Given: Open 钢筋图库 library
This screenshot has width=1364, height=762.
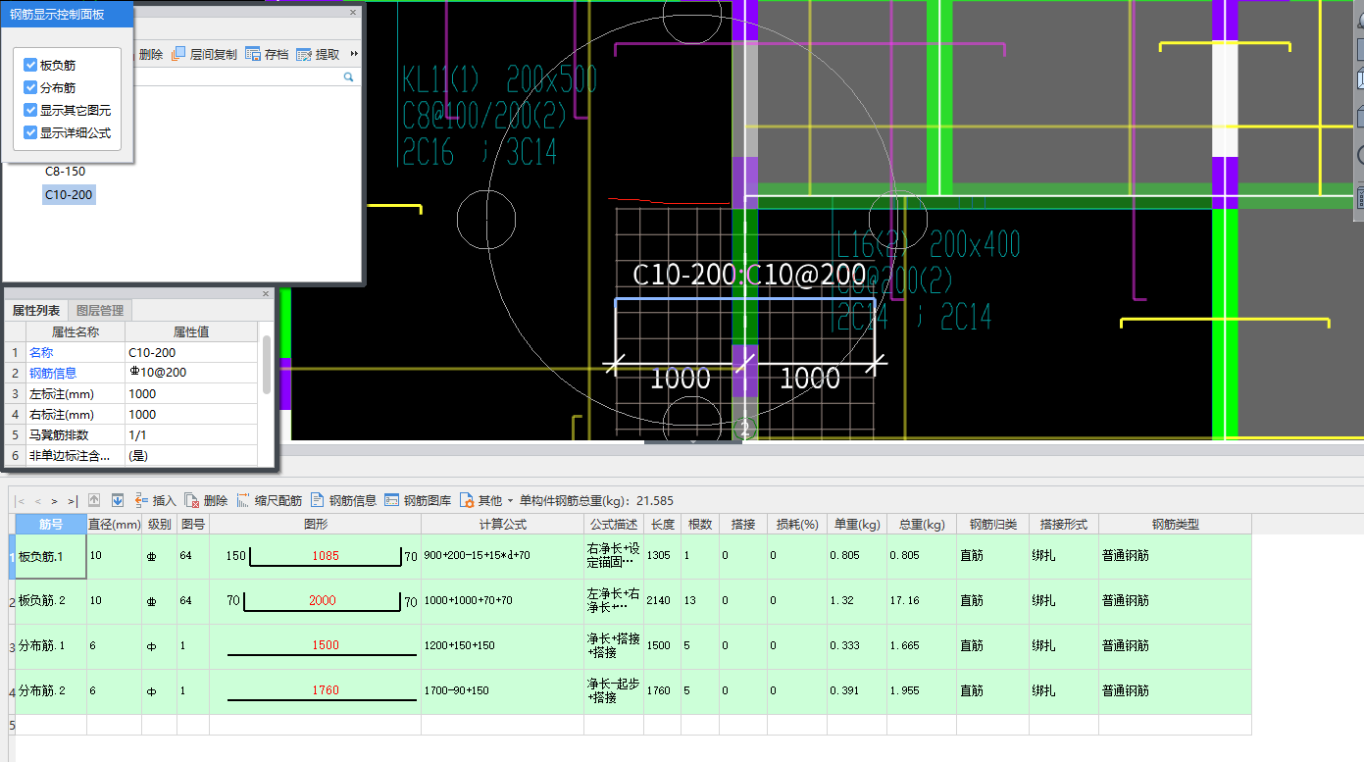Looking at the screenshot, I should (x=418, y=500).
